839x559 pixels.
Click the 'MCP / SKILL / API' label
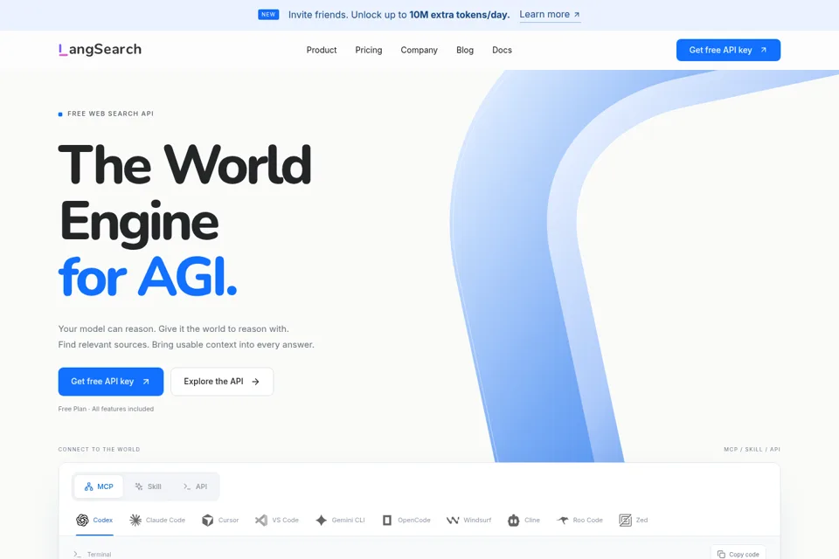[752, 449]
